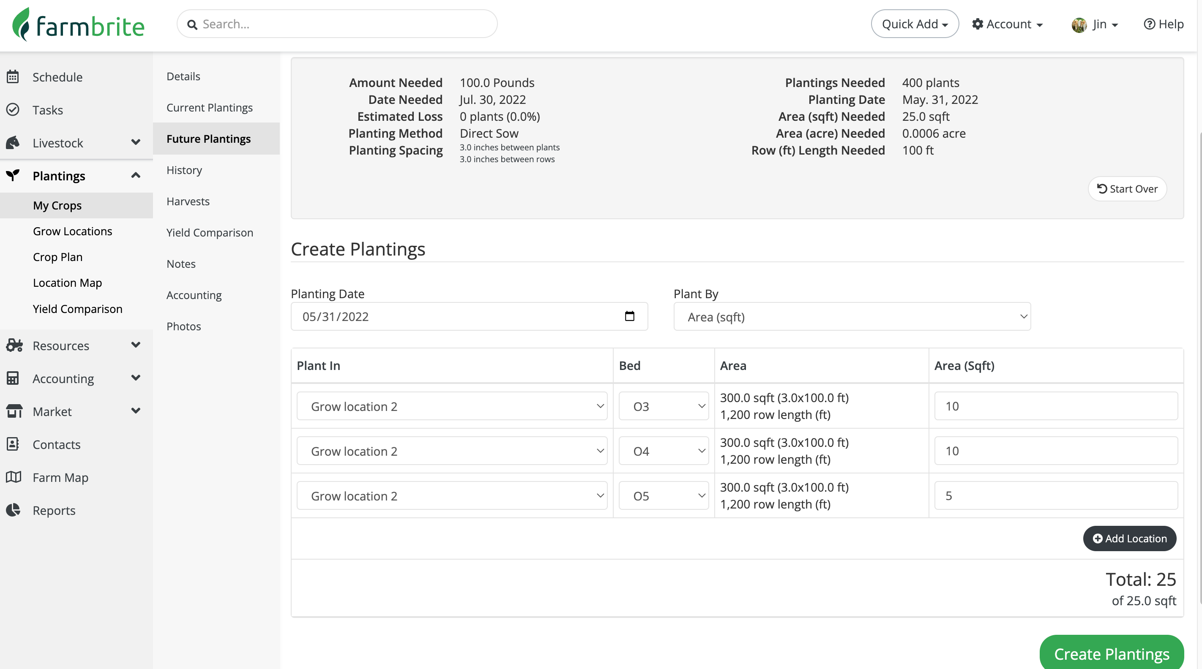Expand the Livestock sidebar section
The height and width of the screenshot is (669, 1202).
pos(135,142)
